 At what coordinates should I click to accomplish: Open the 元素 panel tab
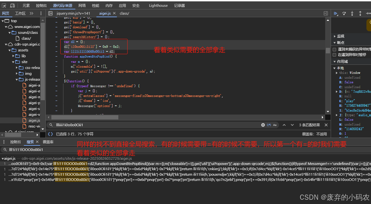point(26,6)
